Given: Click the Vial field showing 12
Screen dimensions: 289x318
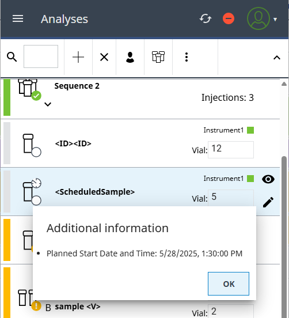Looking at the screenshot, I should click(231, 150).
